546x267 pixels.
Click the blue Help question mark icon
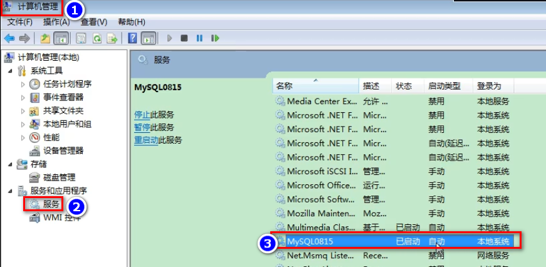pyautogui.click(x=132, y=38)
